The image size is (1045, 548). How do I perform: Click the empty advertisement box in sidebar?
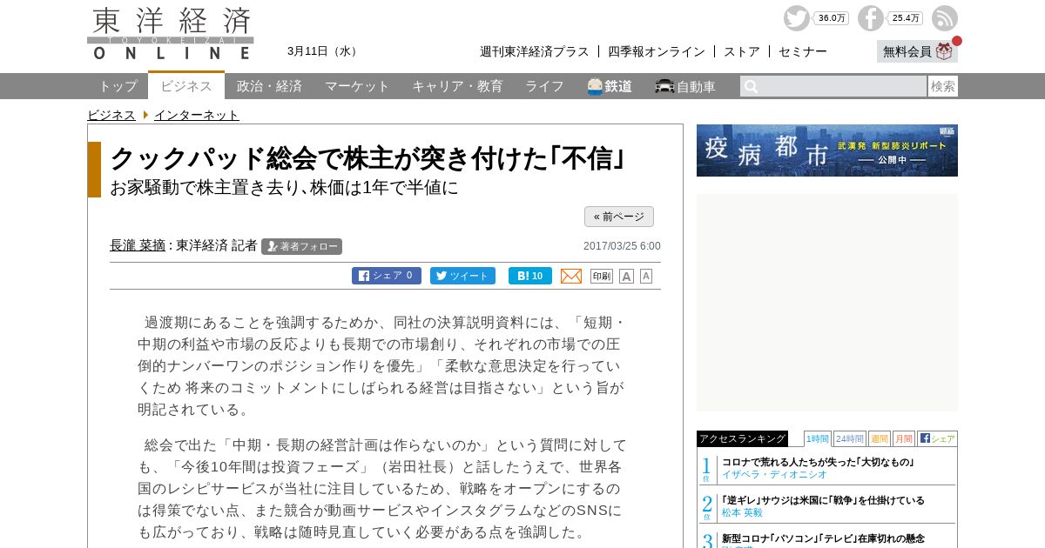827,303
